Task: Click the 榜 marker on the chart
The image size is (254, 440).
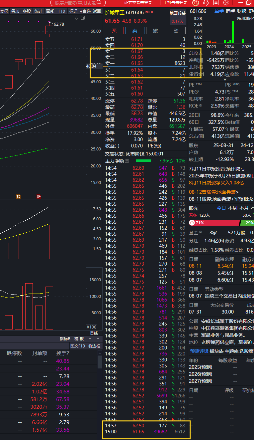Action: [19, 197]
